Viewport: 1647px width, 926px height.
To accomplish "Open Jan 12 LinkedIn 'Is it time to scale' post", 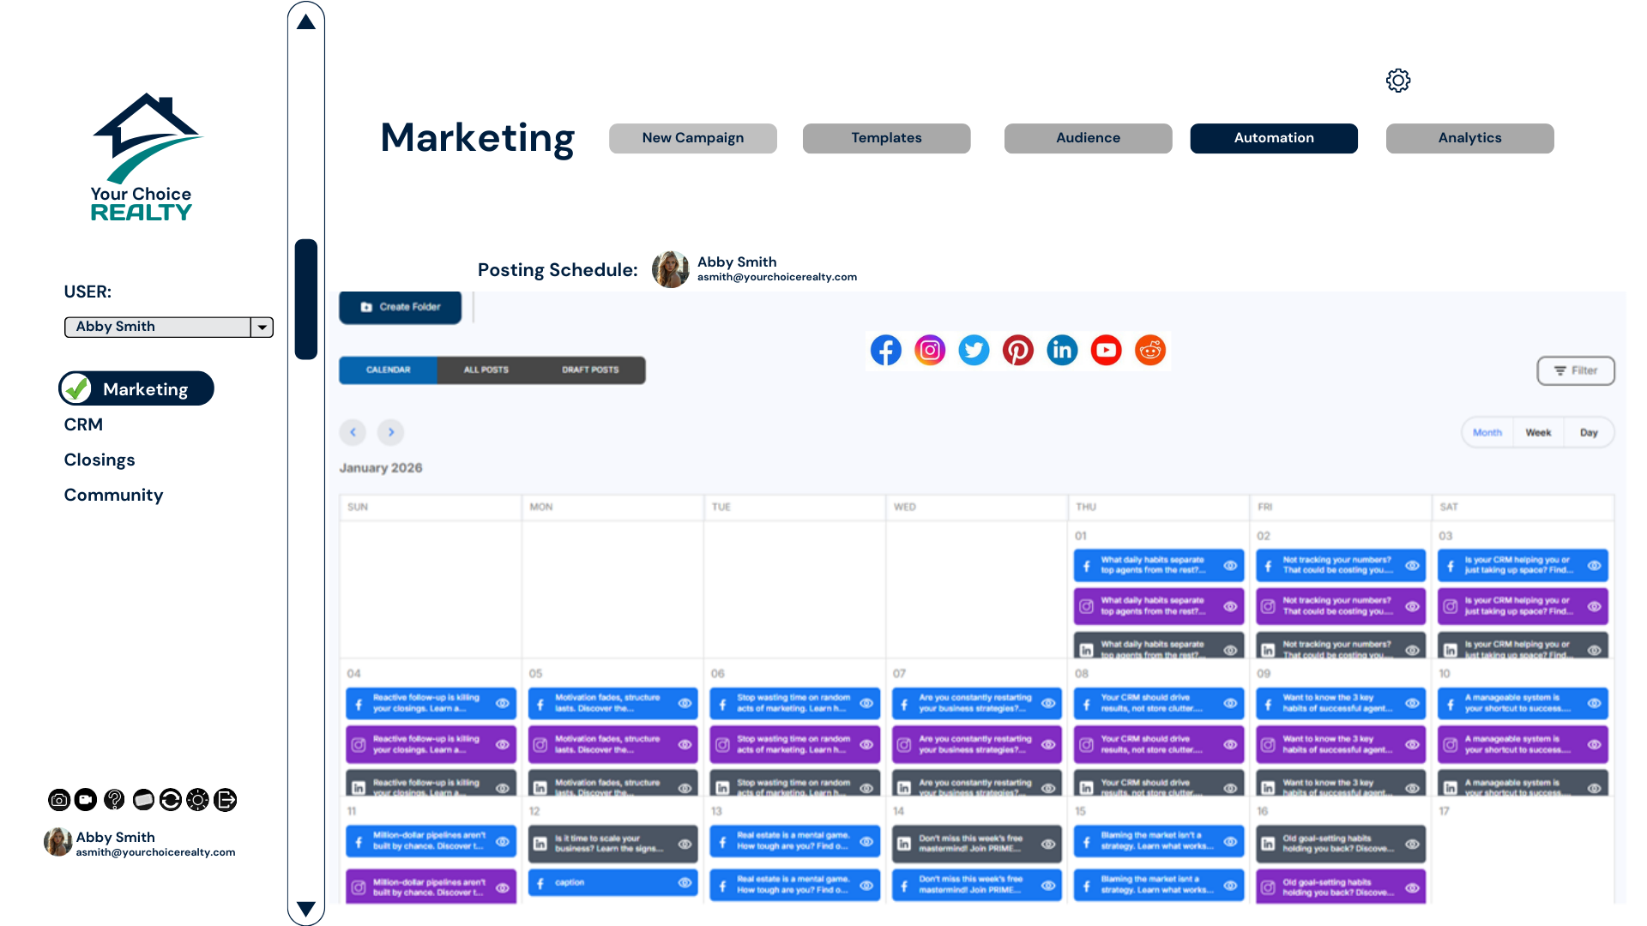I will coord(613,844).
